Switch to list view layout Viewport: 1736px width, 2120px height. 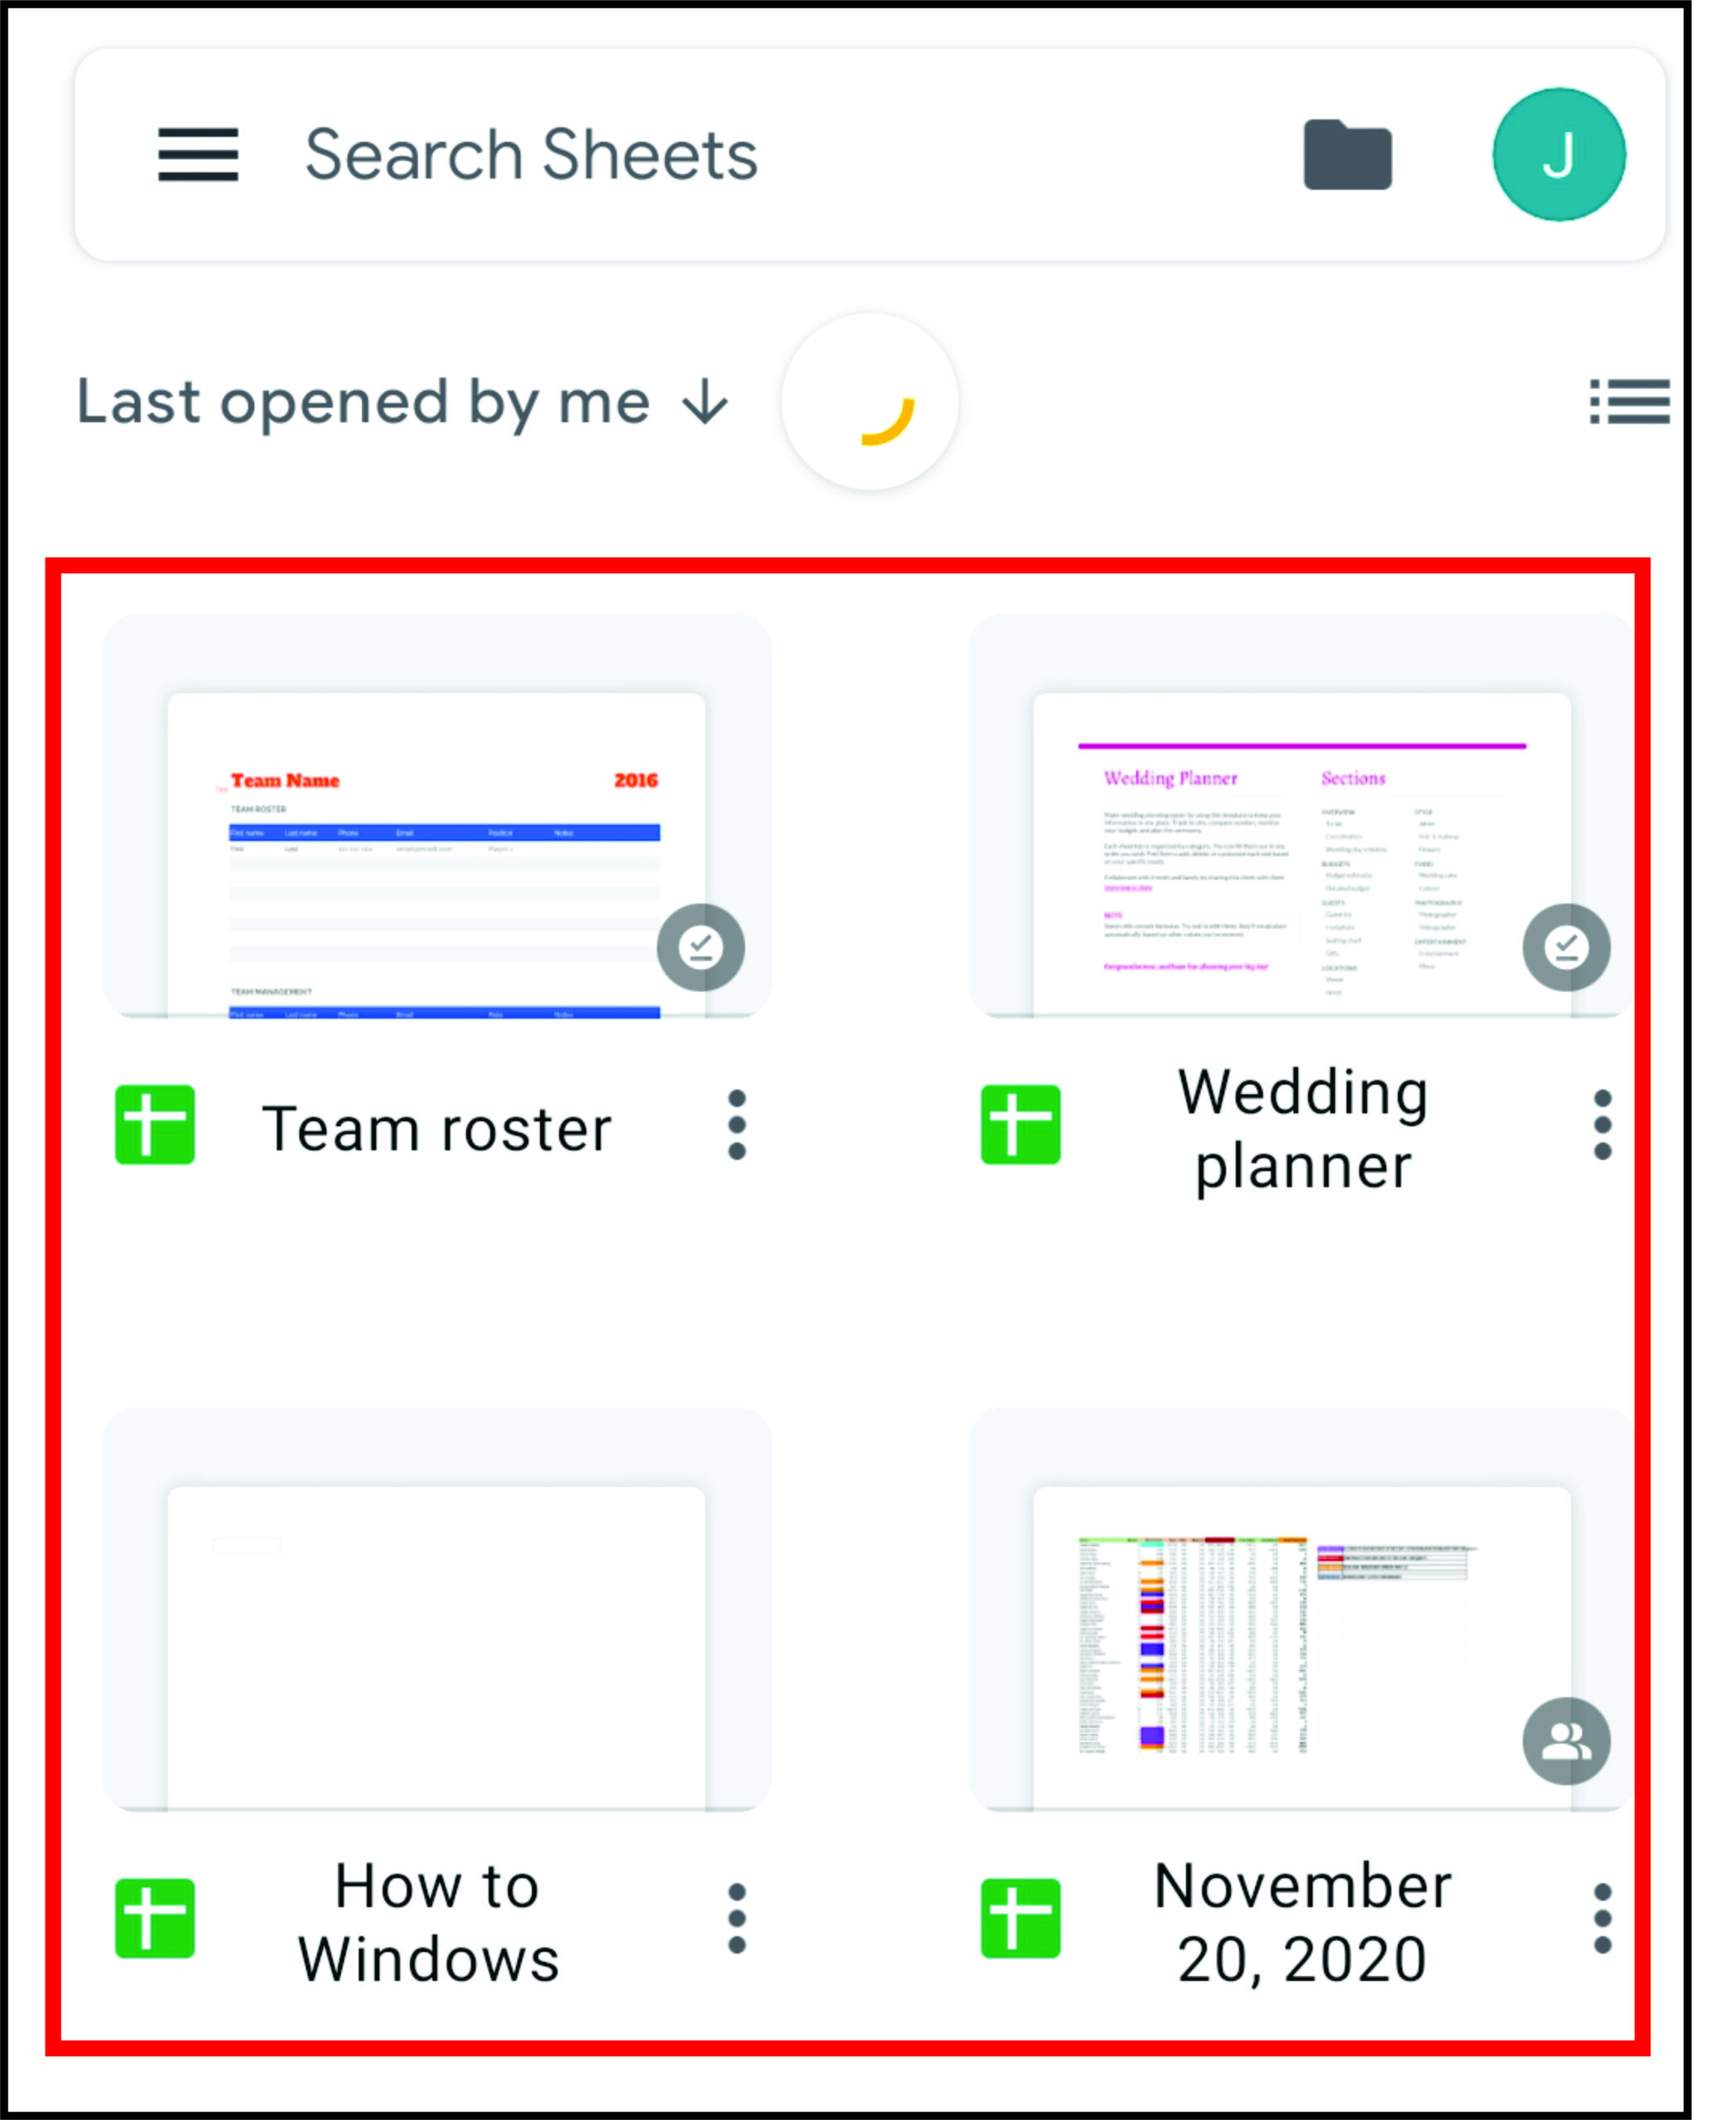(1629, 401)
